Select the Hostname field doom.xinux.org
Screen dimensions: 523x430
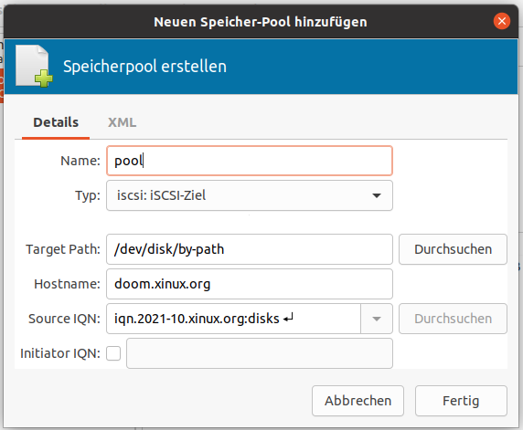click(x=250, y=284)
